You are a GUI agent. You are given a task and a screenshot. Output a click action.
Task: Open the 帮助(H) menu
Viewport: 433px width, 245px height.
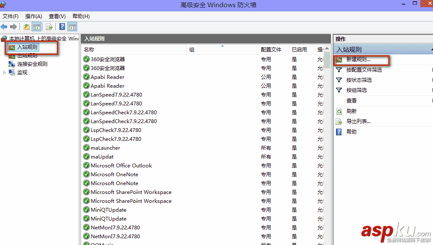pos(81,16)
